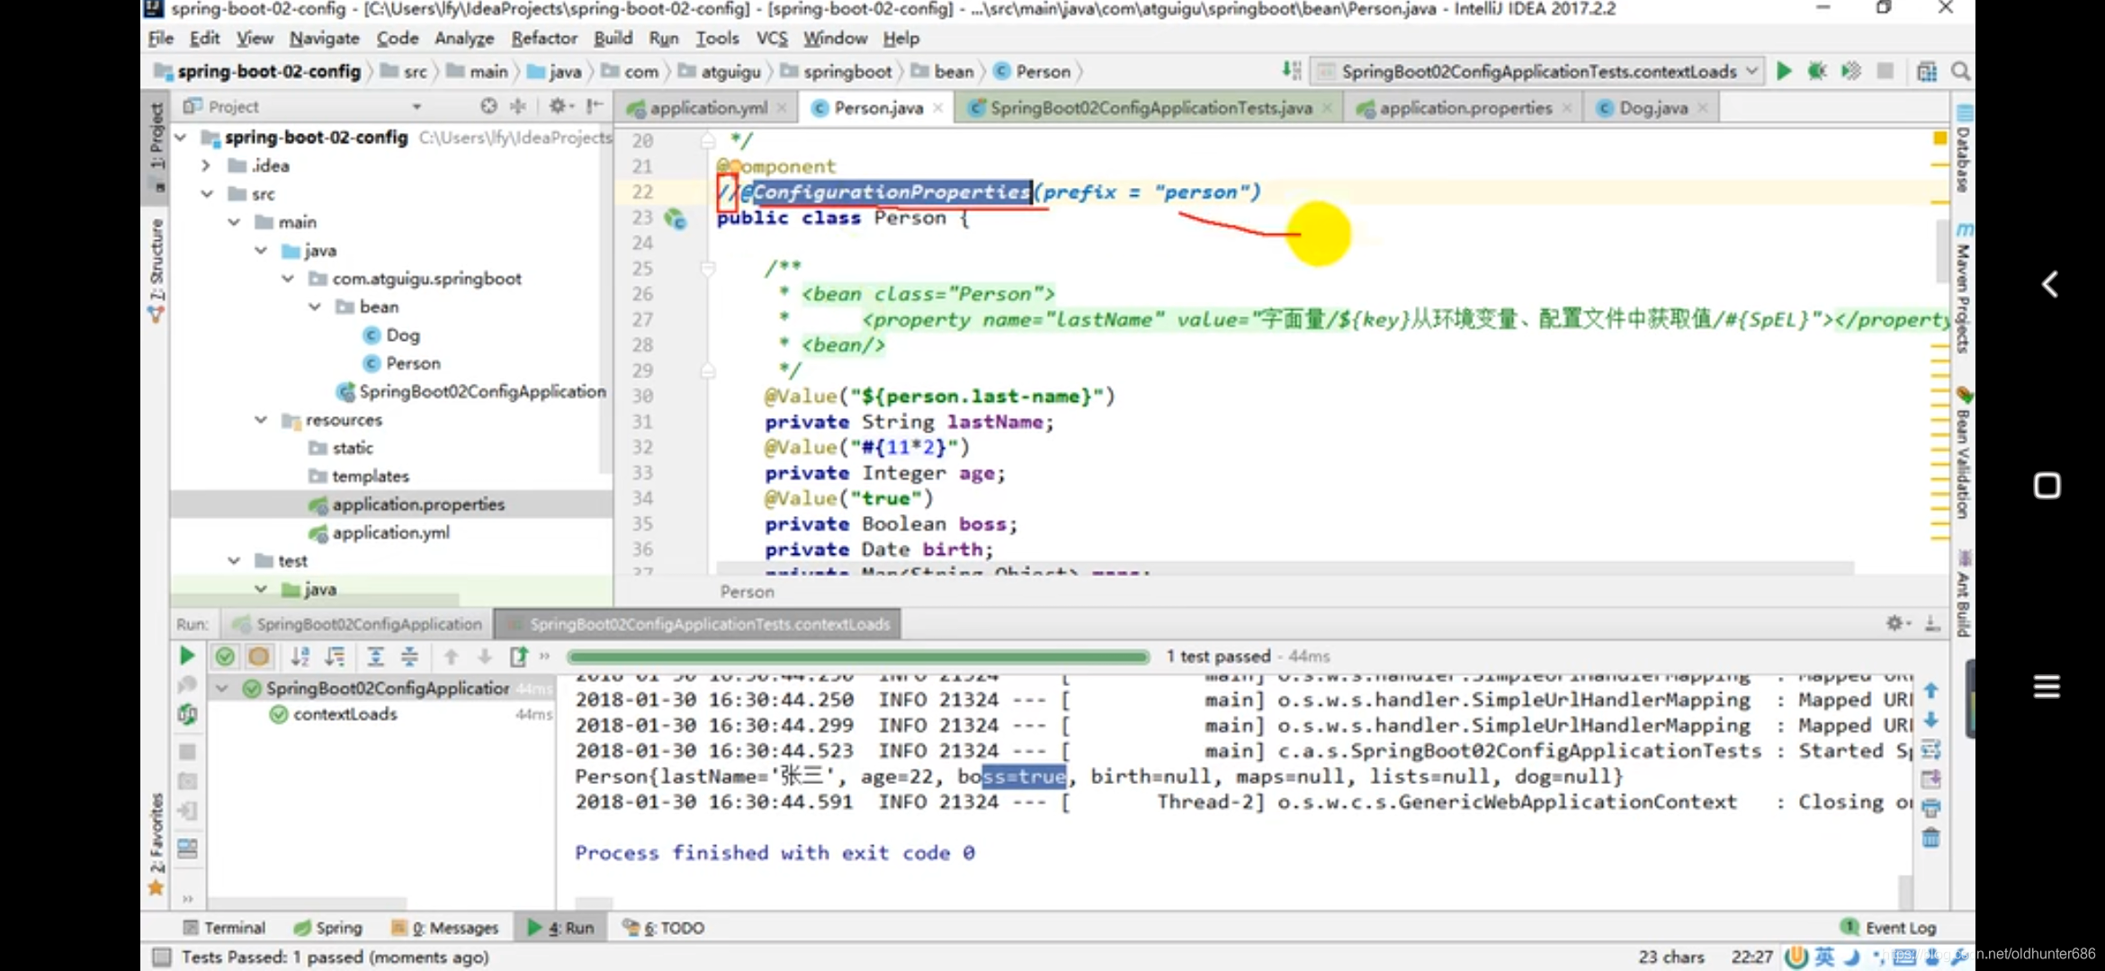2105x971 pixels.
Task: Click export test results icon
Action: 519,656
